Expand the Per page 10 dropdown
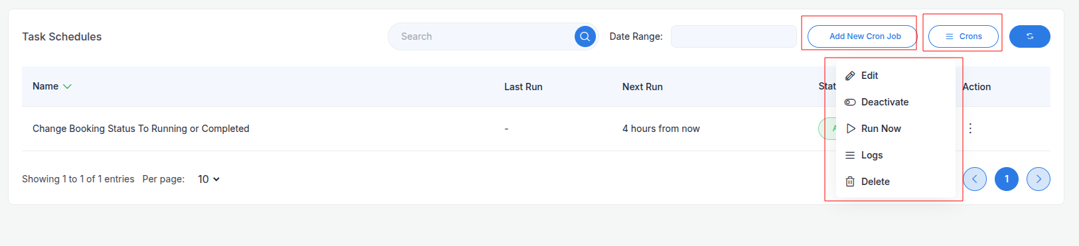1079x246 pixels. coord(208,179)
